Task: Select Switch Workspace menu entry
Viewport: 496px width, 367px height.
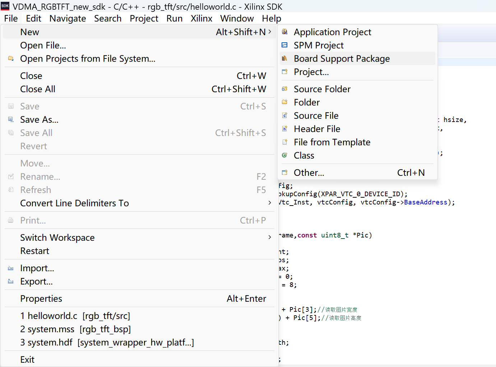Action: pos(139,237)
